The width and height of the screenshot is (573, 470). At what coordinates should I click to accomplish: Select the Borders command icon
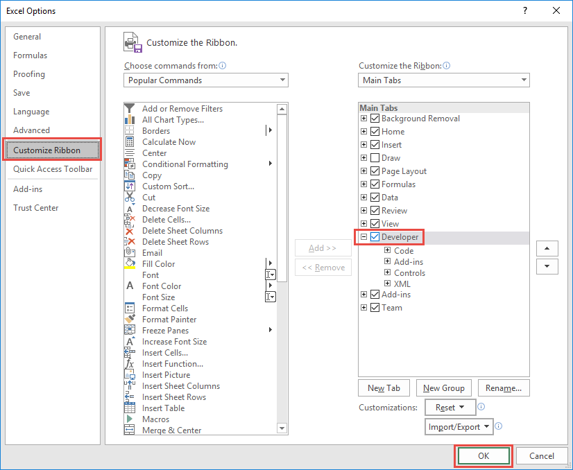point(130,130)
